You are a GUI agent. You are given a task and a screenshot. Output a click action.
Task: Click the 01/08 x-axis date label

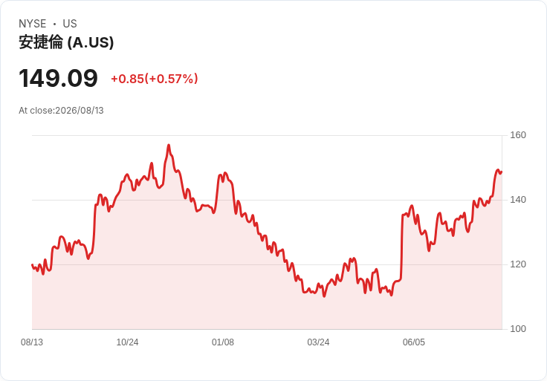[222, 342]
